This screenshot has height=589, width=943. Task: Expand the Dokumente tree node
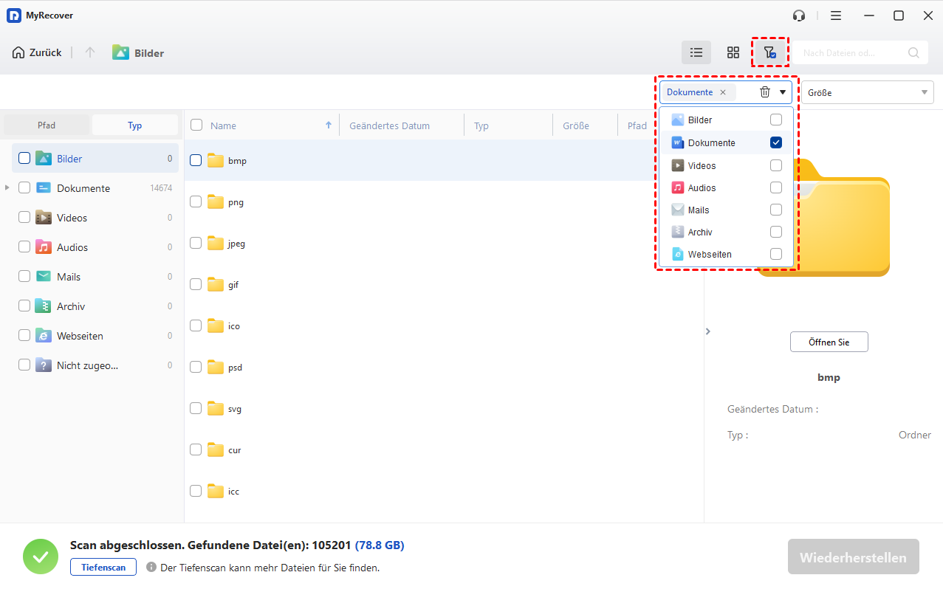(7, 188)
